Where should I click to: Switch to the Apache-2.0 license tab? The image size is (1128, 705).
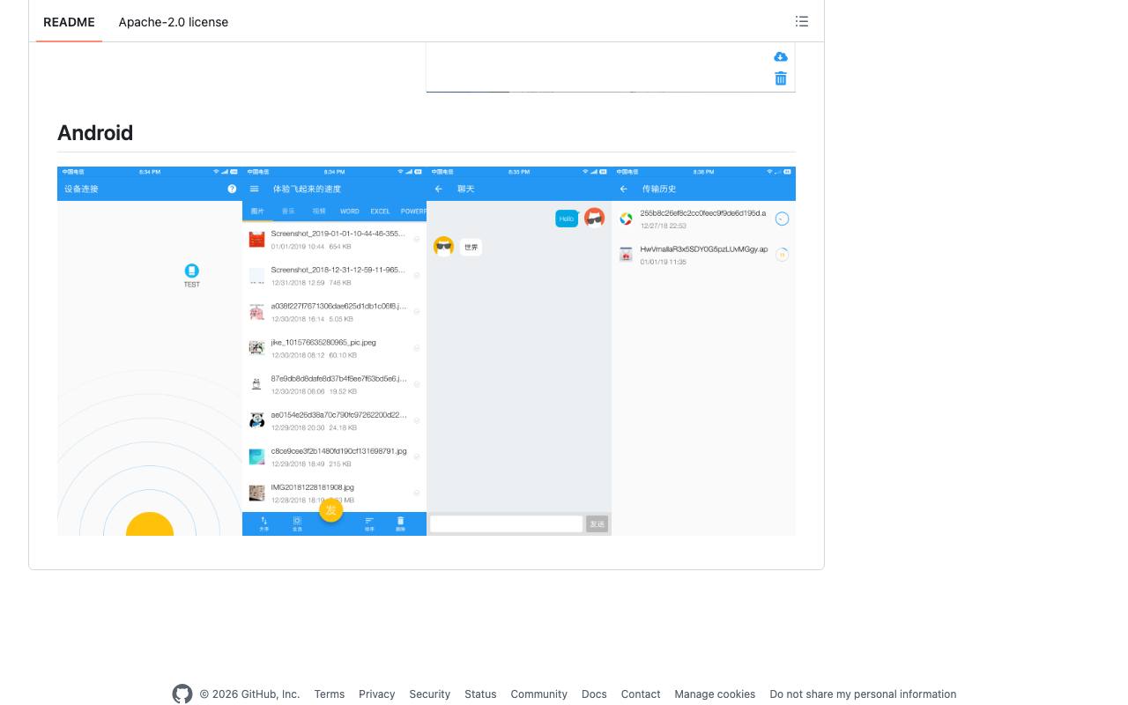pos(174,22)
